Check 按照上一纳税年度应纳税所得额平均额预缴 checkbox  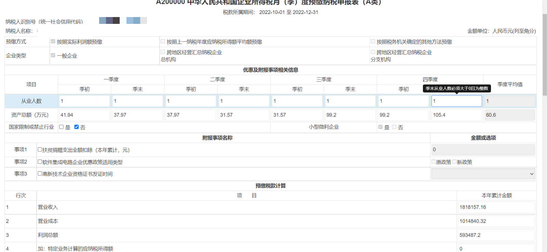click(163, 41)
